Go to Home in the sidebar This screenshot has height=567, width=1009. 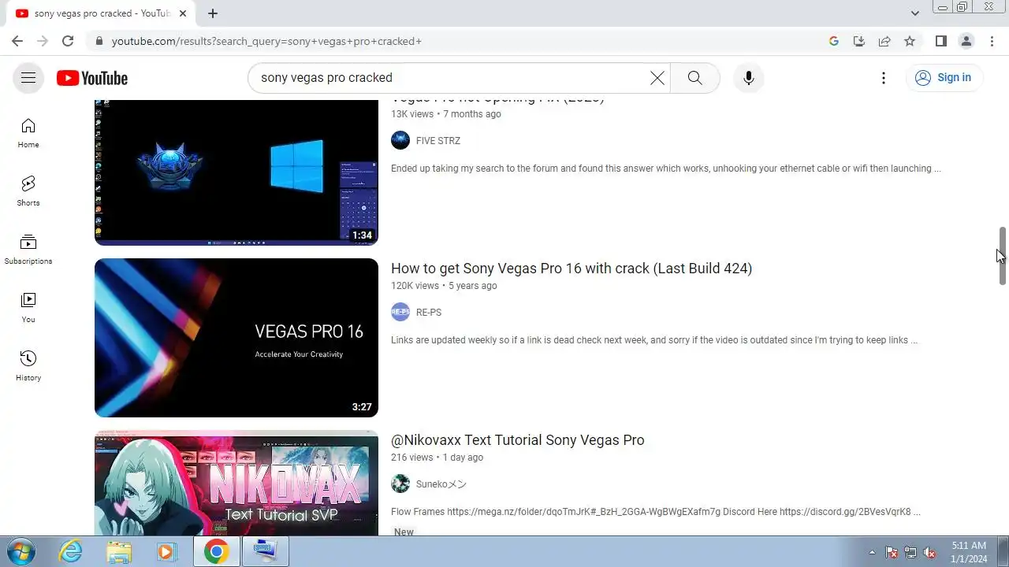click(28, 134)
